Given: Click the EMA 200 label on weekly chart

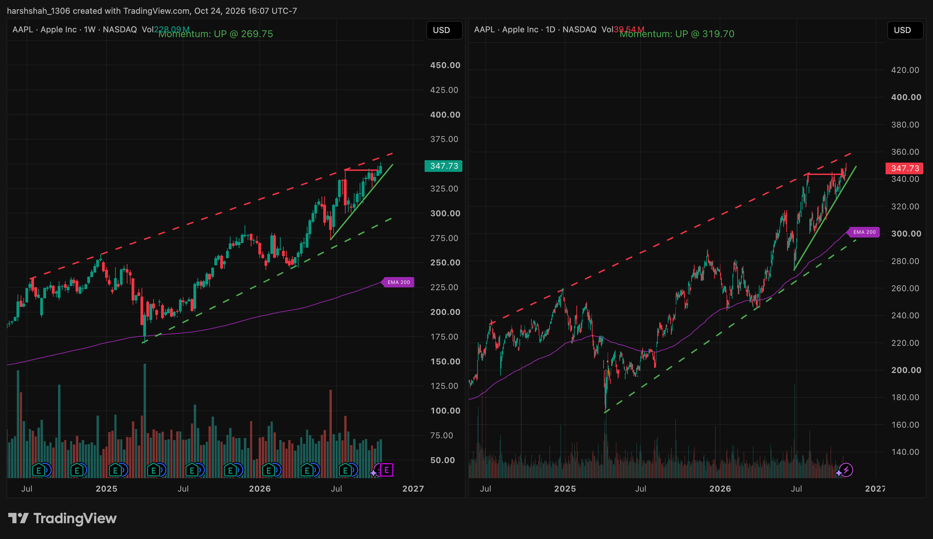Looking at the screenshot, I should coord(398,282).
